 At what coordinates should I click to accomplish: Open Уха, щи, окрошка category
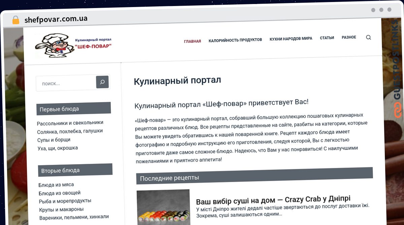pyautogui.click(x=58, y=148)
